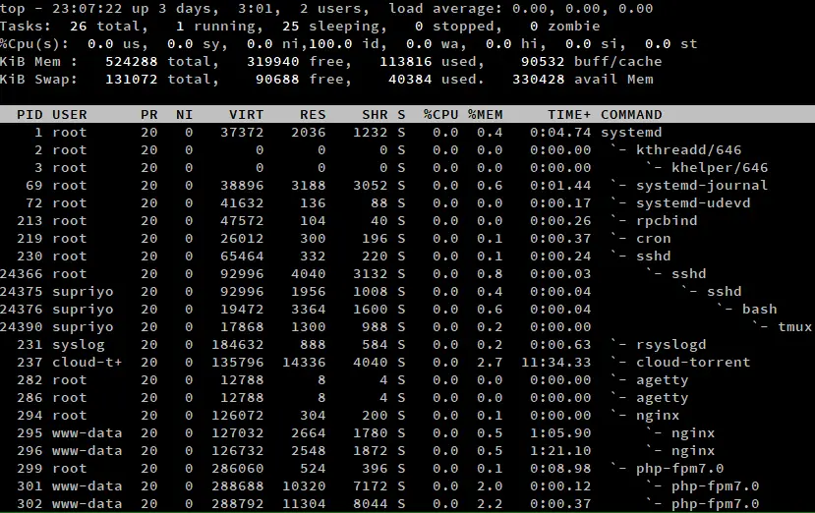
Task: Click the '2 users' text
Action: pos(334,9)
